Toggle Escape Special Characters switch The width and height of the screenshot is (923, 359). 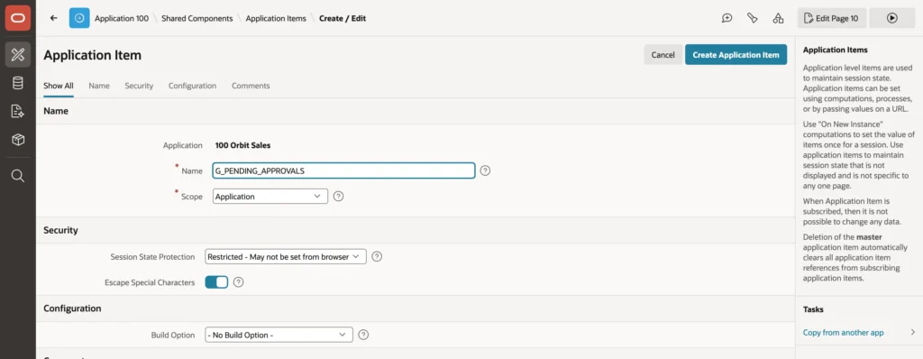click(x=216, y=282)
